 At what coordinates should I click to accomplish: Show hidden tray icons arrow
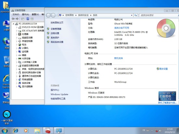[x=152, y=131]
